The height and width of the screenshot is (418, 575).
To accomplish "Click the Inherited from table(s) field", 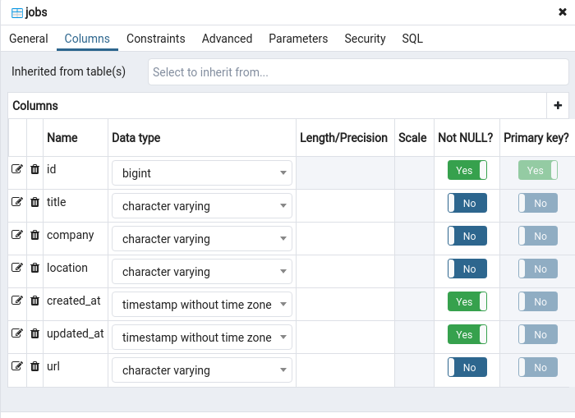I will 358,72.
